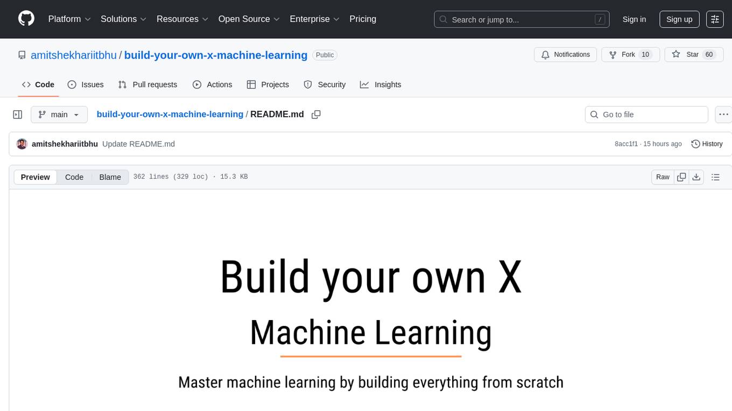Switch to Code view
This screenshot has width=732, height=411.
tap(74, 177)
